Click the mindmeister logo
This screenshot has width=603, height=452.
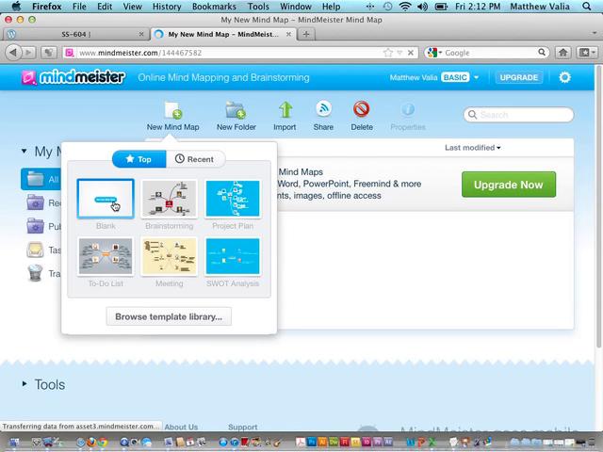coord(73,77)
